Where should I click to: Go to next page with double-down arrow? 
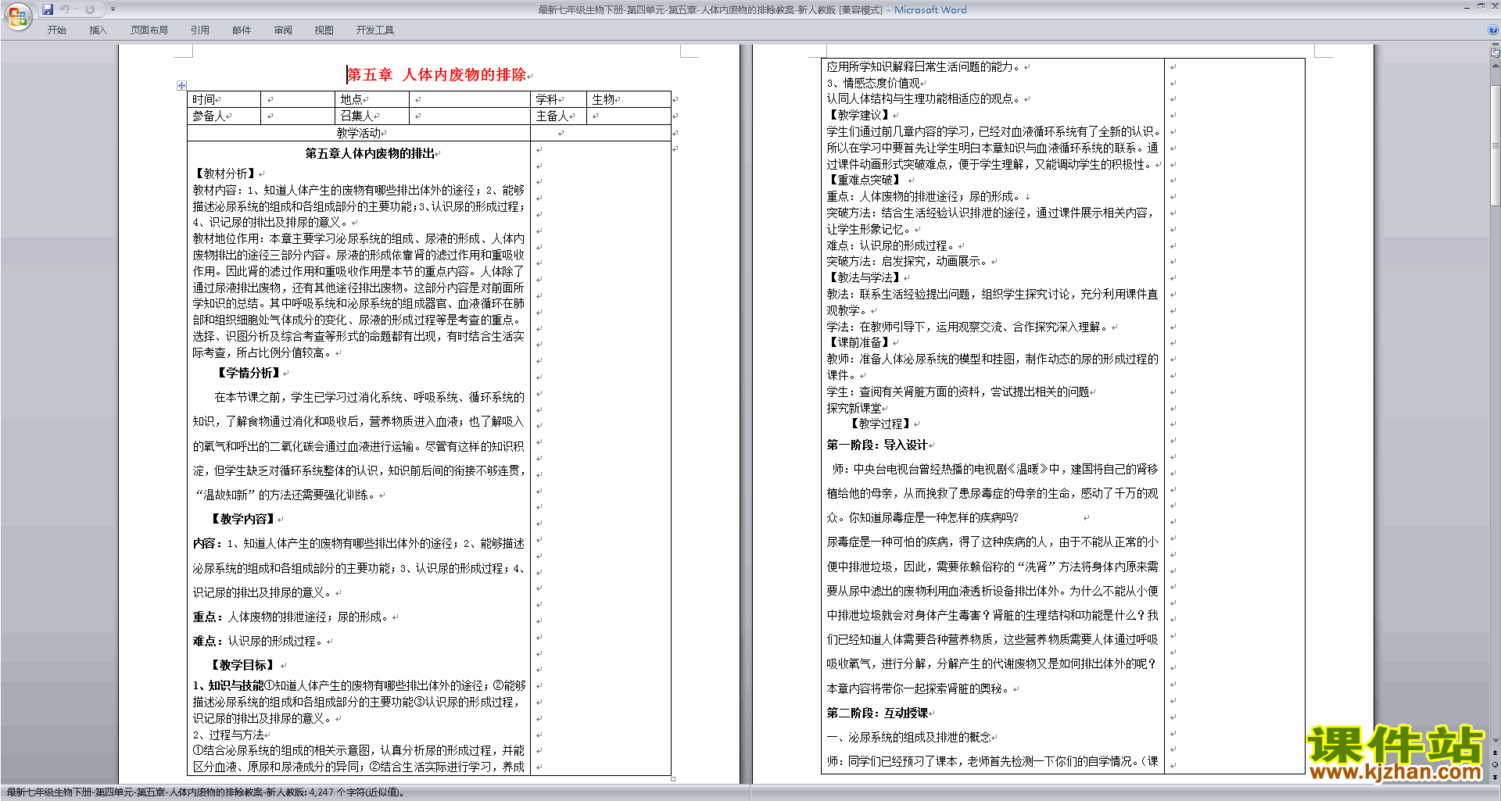1496,777
